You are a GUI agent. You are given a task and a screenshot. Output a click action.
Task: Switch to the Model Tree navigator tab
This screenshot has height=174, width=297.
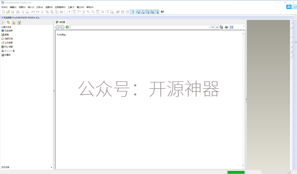tap(3, 23)
